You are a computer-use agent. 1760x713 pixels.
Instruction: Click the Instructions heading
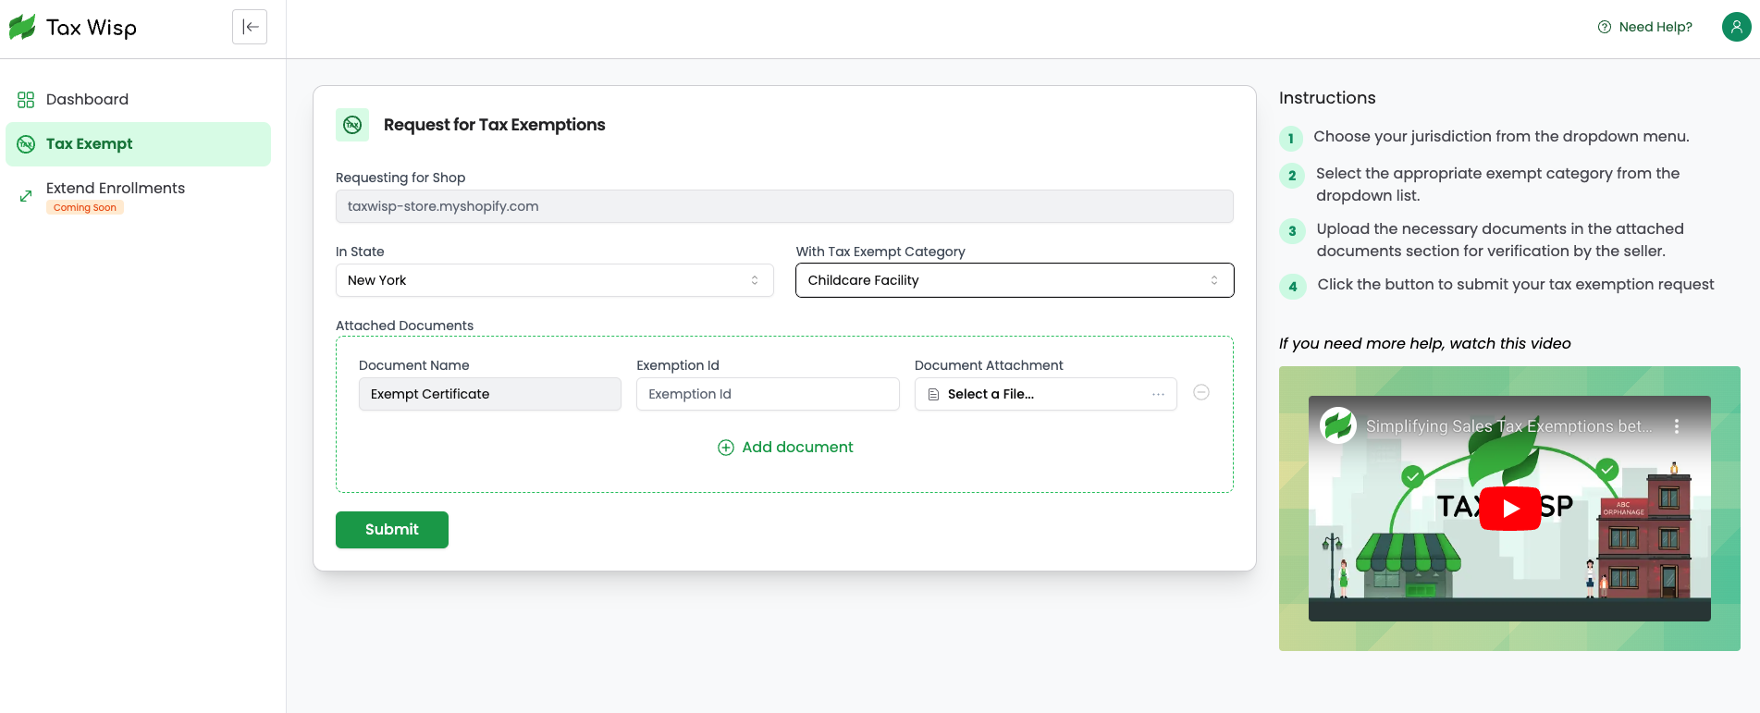1327,98
